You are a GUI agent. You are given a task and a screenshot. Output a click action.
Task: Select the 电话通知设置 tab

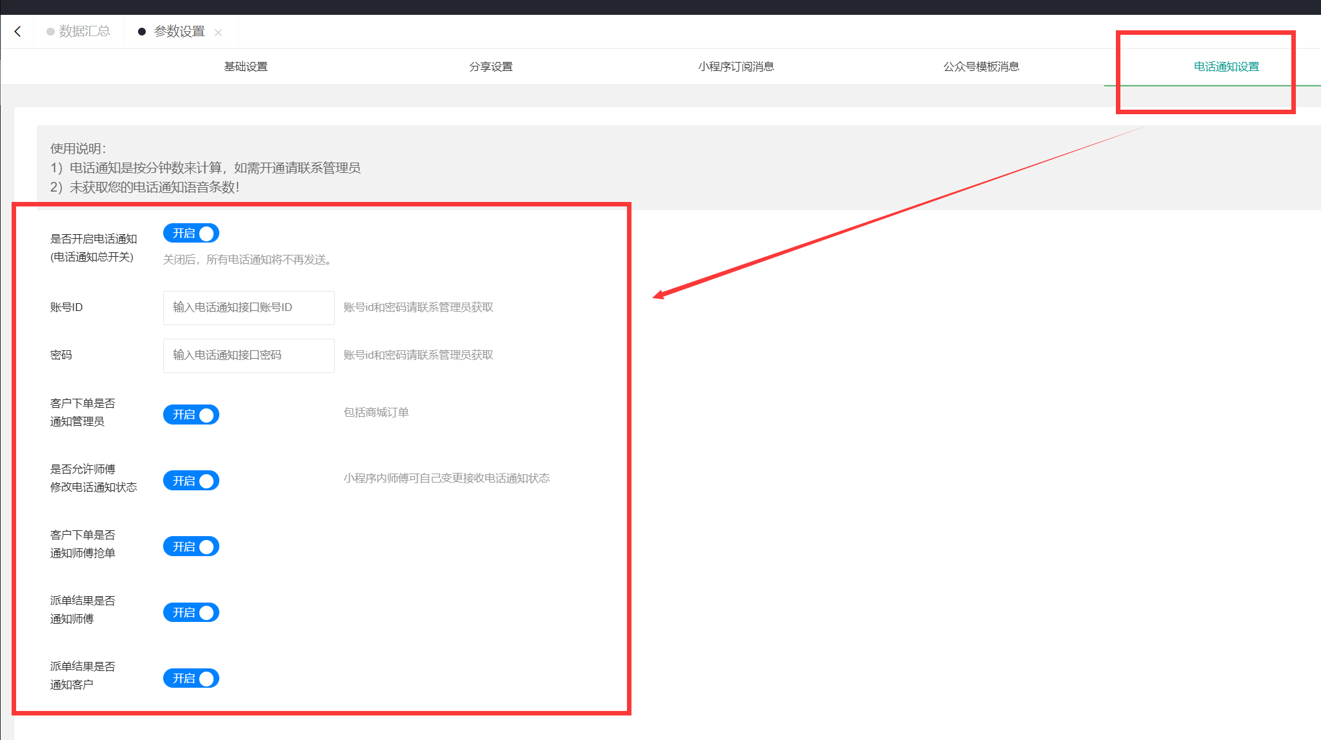(1226, 66)
